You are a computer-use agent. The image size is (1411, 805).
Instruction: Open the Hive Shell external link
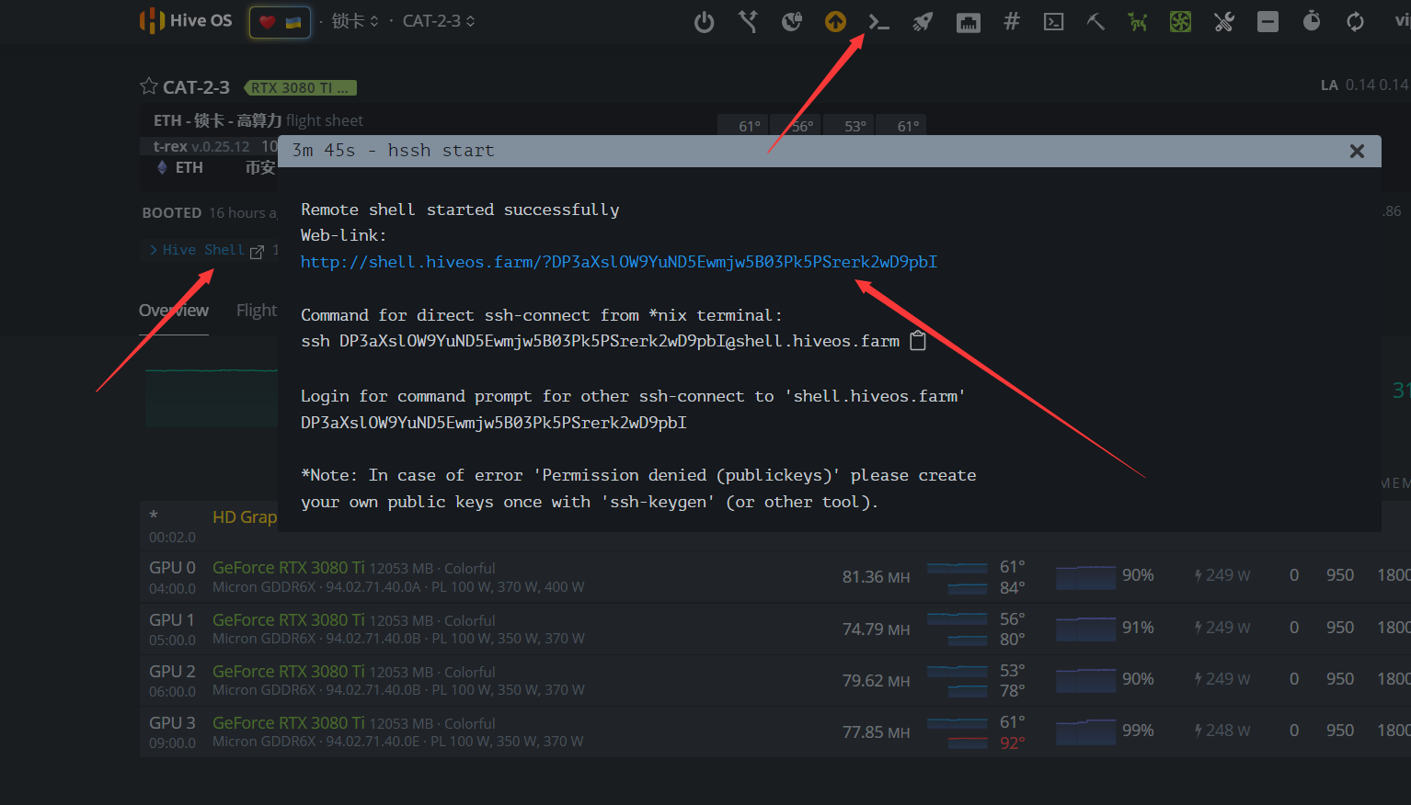coord(207,250)
